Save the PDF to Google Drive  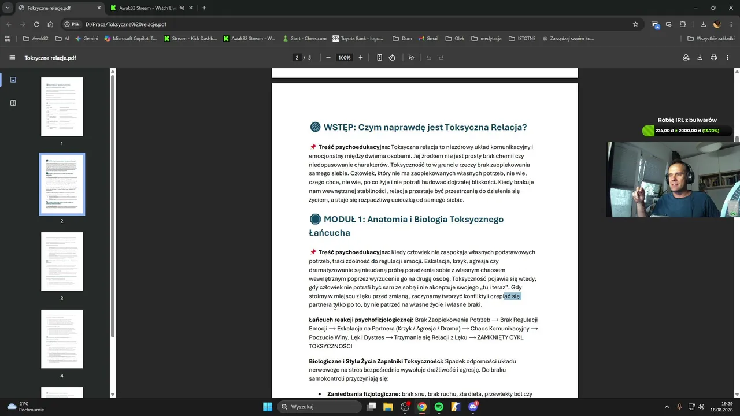(x=686, y=58)
